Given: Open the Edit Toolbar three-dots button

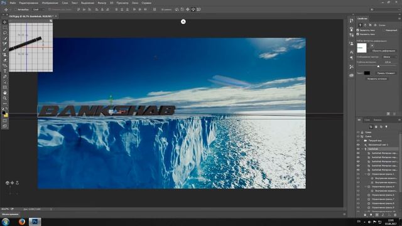Looking at the screenshot, I should pos(4,104).
